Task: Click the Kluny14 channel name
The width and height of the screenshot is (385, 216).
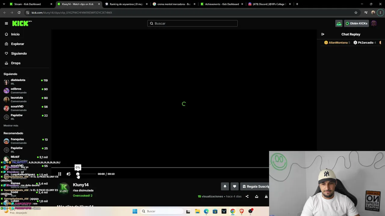Action: coord(81,185)
